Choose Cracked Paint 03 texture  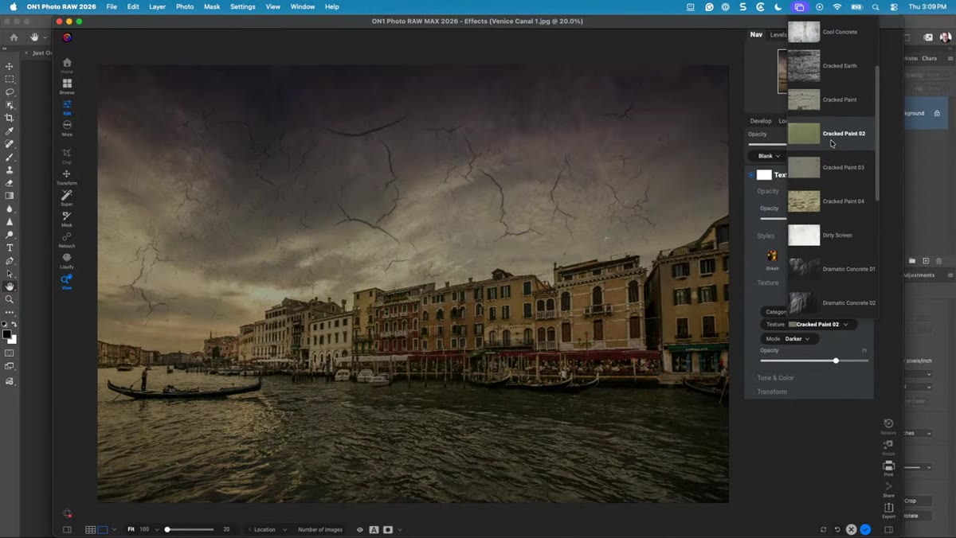pyautogui.click(x=831, y=168)
